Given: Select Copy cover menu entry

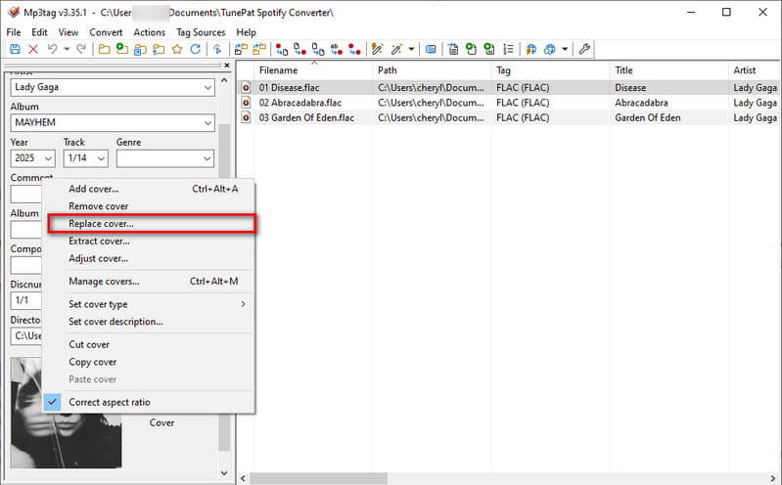Looking at the screenshot, I should coord(149,362).
